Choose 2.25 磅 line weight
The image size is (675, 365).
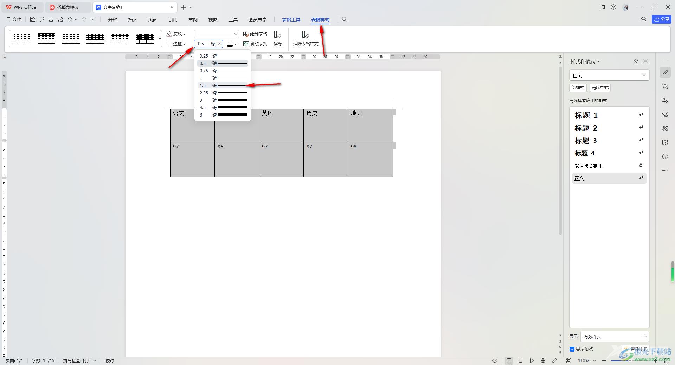tap(223, 93)
